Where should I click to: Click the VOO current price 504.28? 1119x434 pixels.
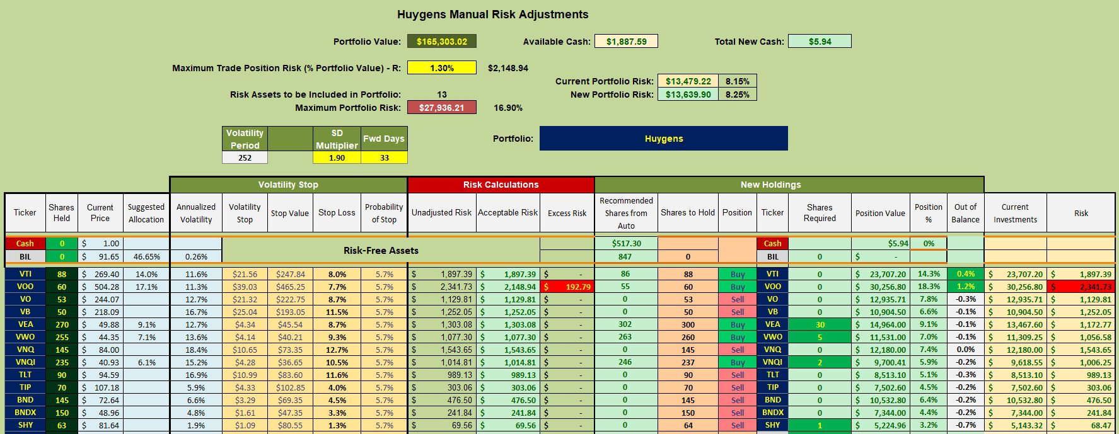100,287
